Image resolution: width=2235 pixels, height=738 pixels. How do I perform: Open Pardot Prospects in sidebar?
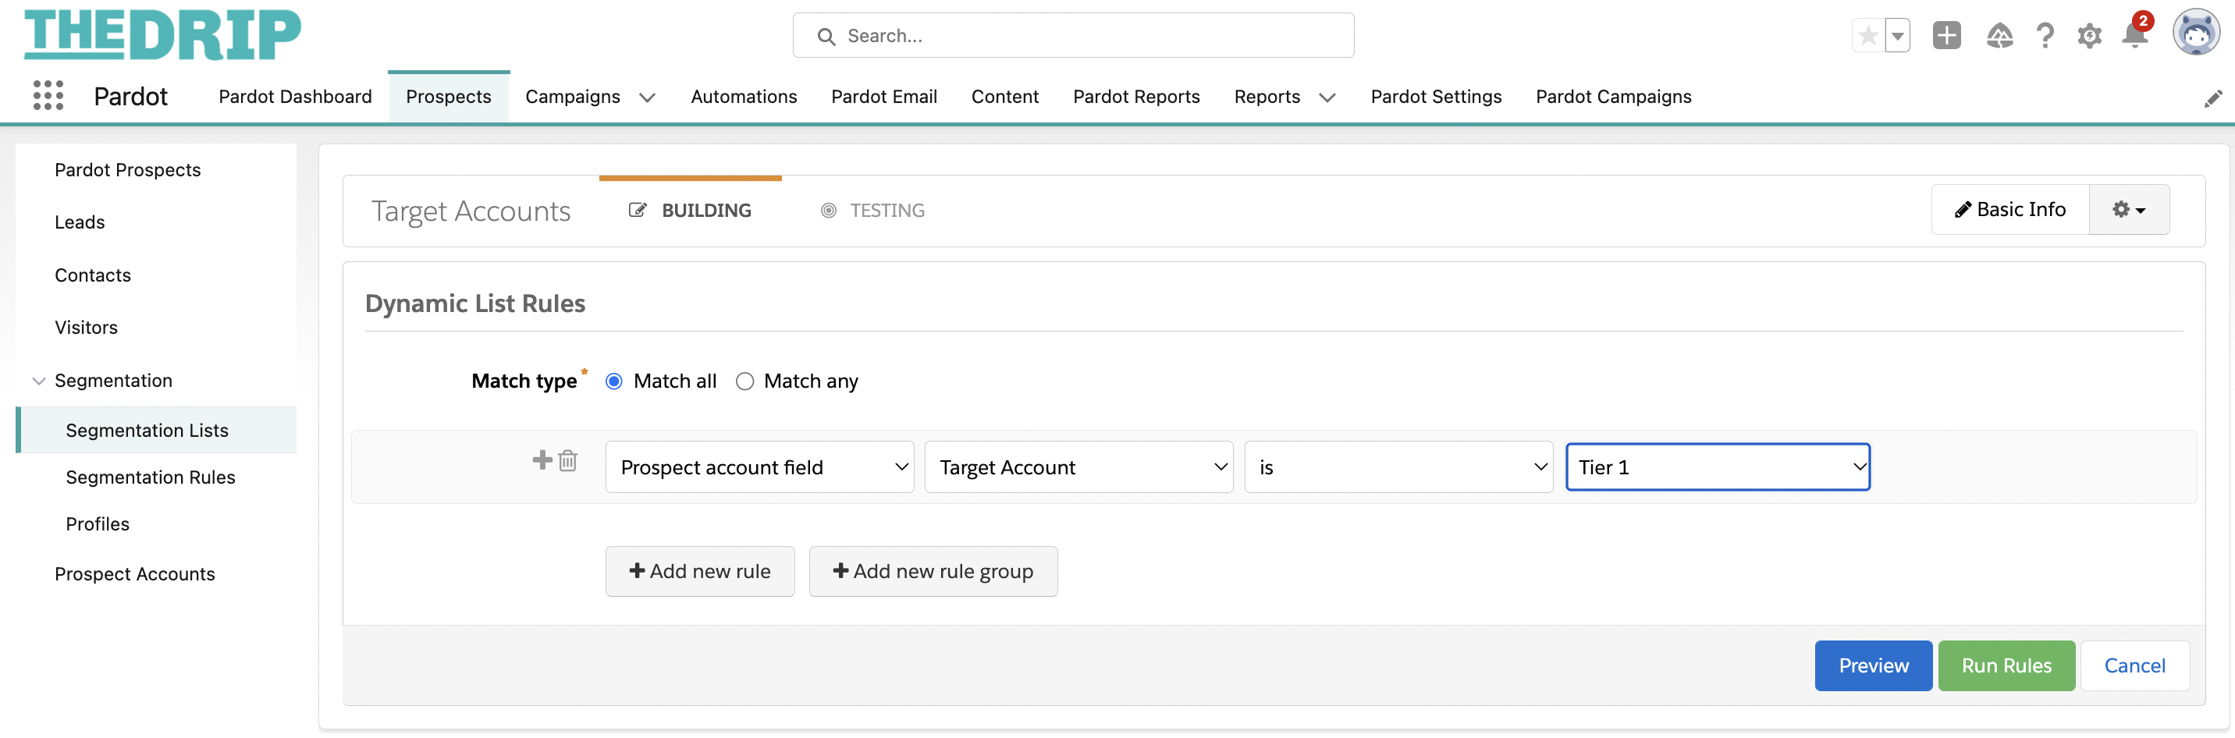[127, 170]
